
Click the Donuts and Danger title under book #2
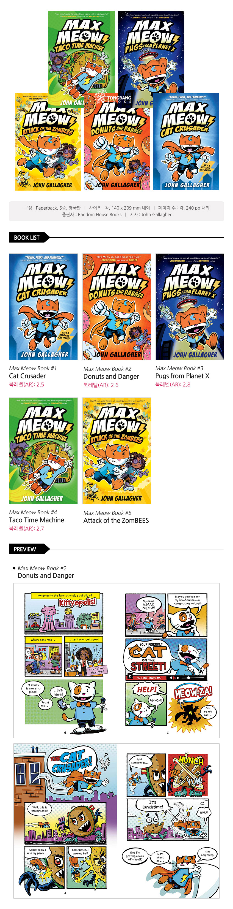tap(111, 377)
